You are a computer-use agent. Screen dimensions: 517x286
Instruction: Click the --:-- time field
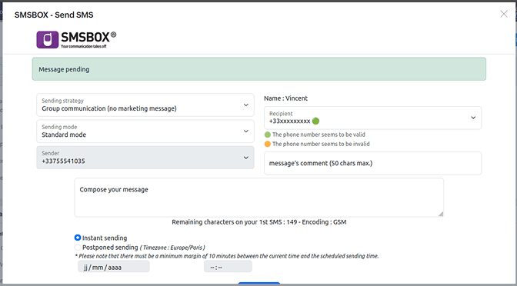coord(228,267)
